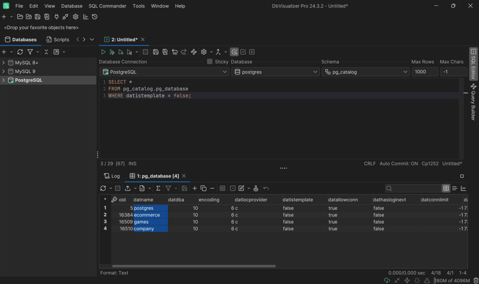Image resolution: width=479 pixels, height=284 pixels.
Task: Enable the Sticky checkbox
Action: [210, 62]
